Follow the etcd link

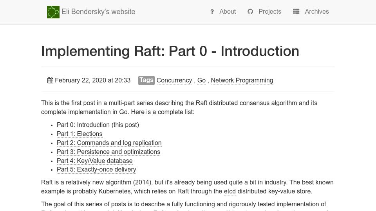230,191
